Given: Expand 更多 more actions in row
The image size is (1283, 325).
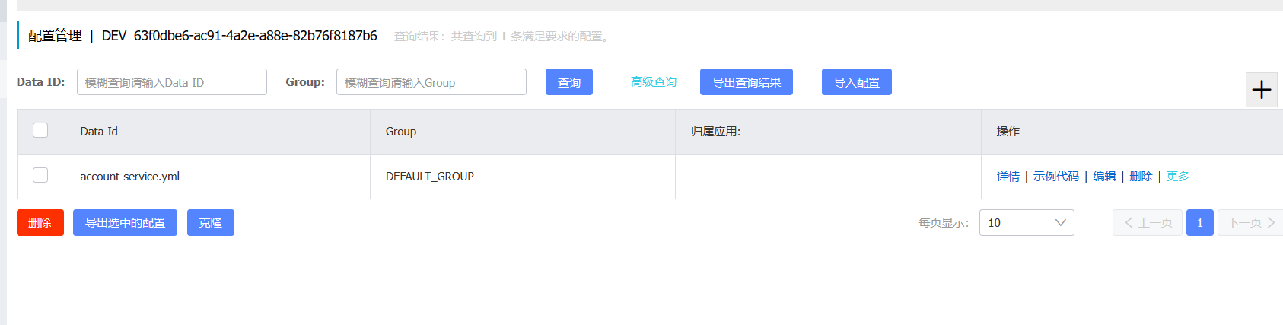Looking at the screenshot, I should click(1178, 176).
